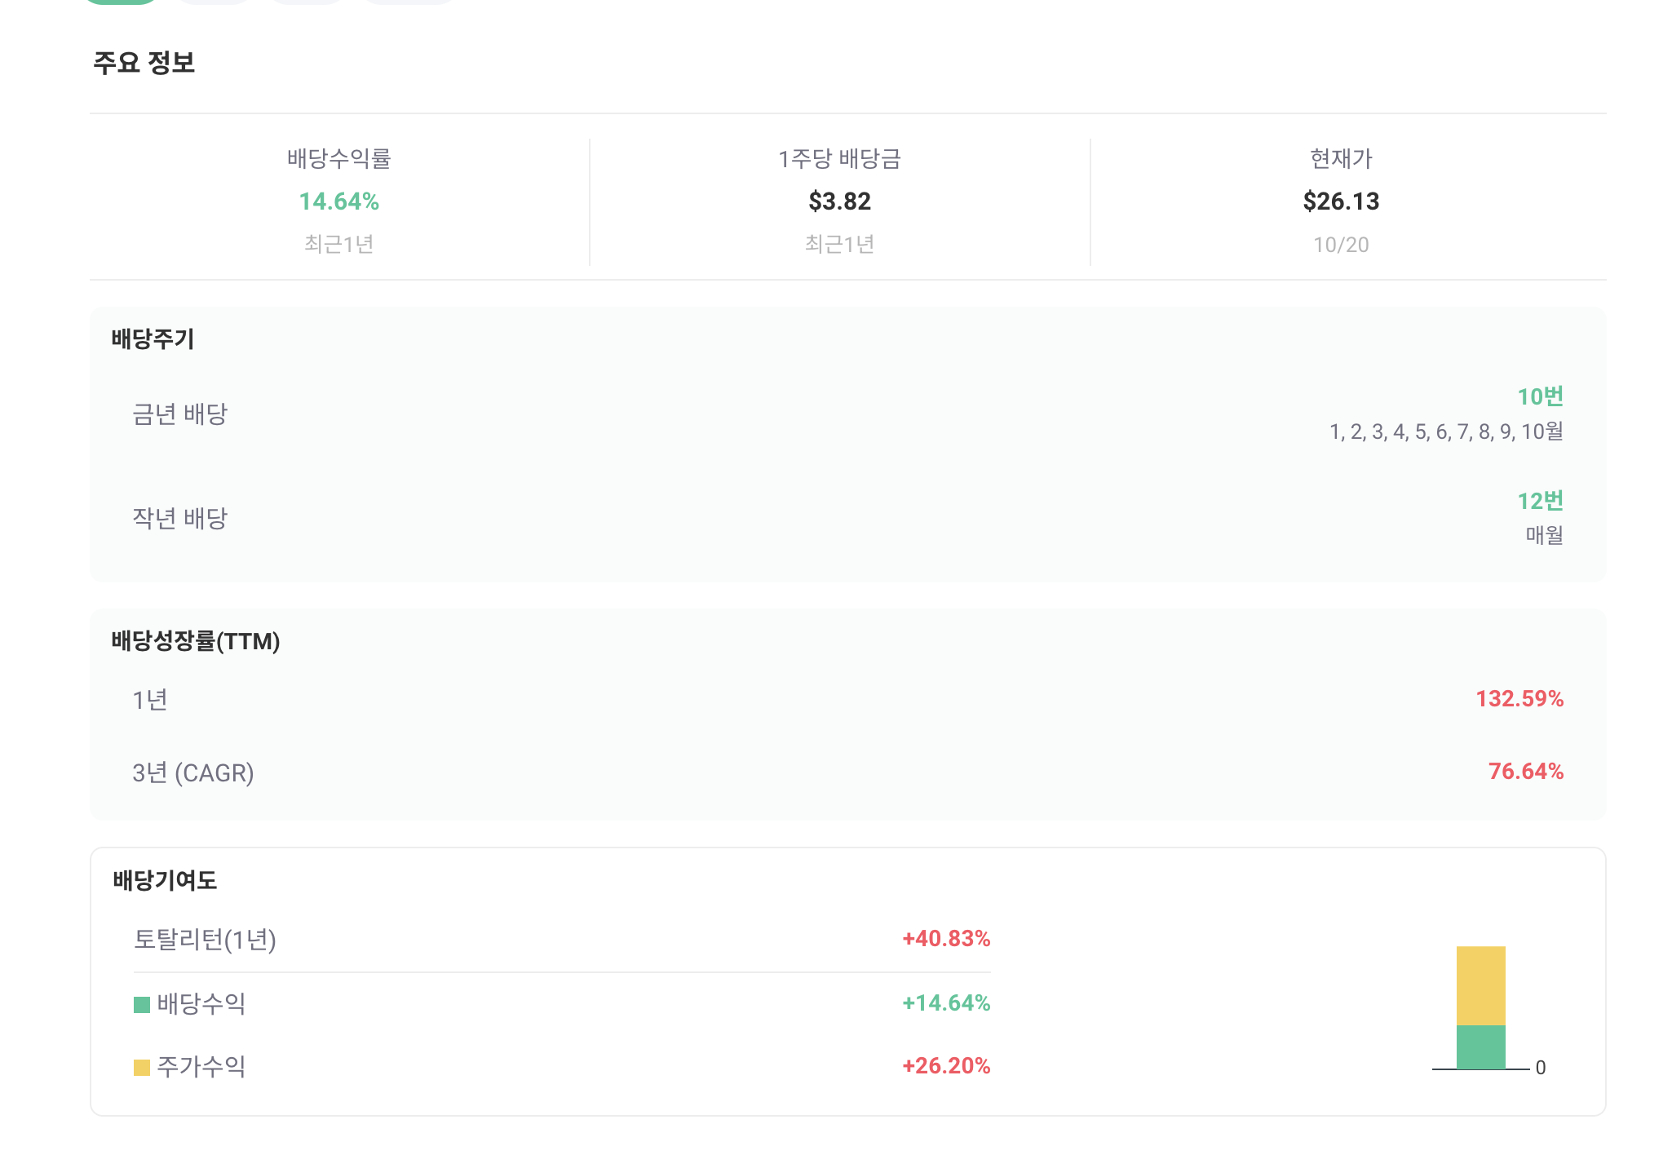Click the $26.13 현재가 value

(1340, 201)
